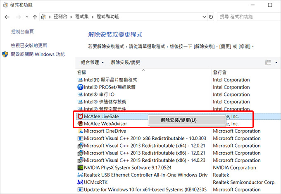Minimize the 程式和功能 window
This screenshot has height=194, width=281.
(x=252, y=5)
